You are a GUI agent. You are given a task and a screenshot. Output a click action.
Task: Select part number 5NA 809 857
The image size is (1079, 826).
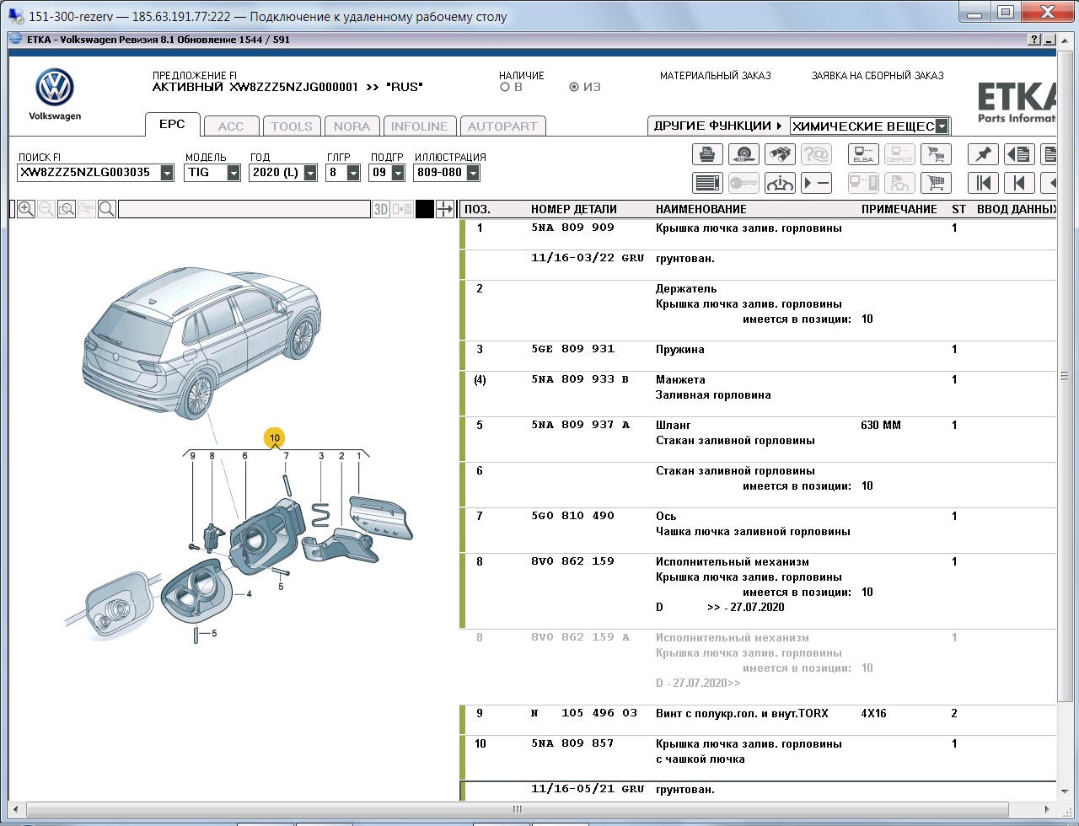click(x=572, y=743)
